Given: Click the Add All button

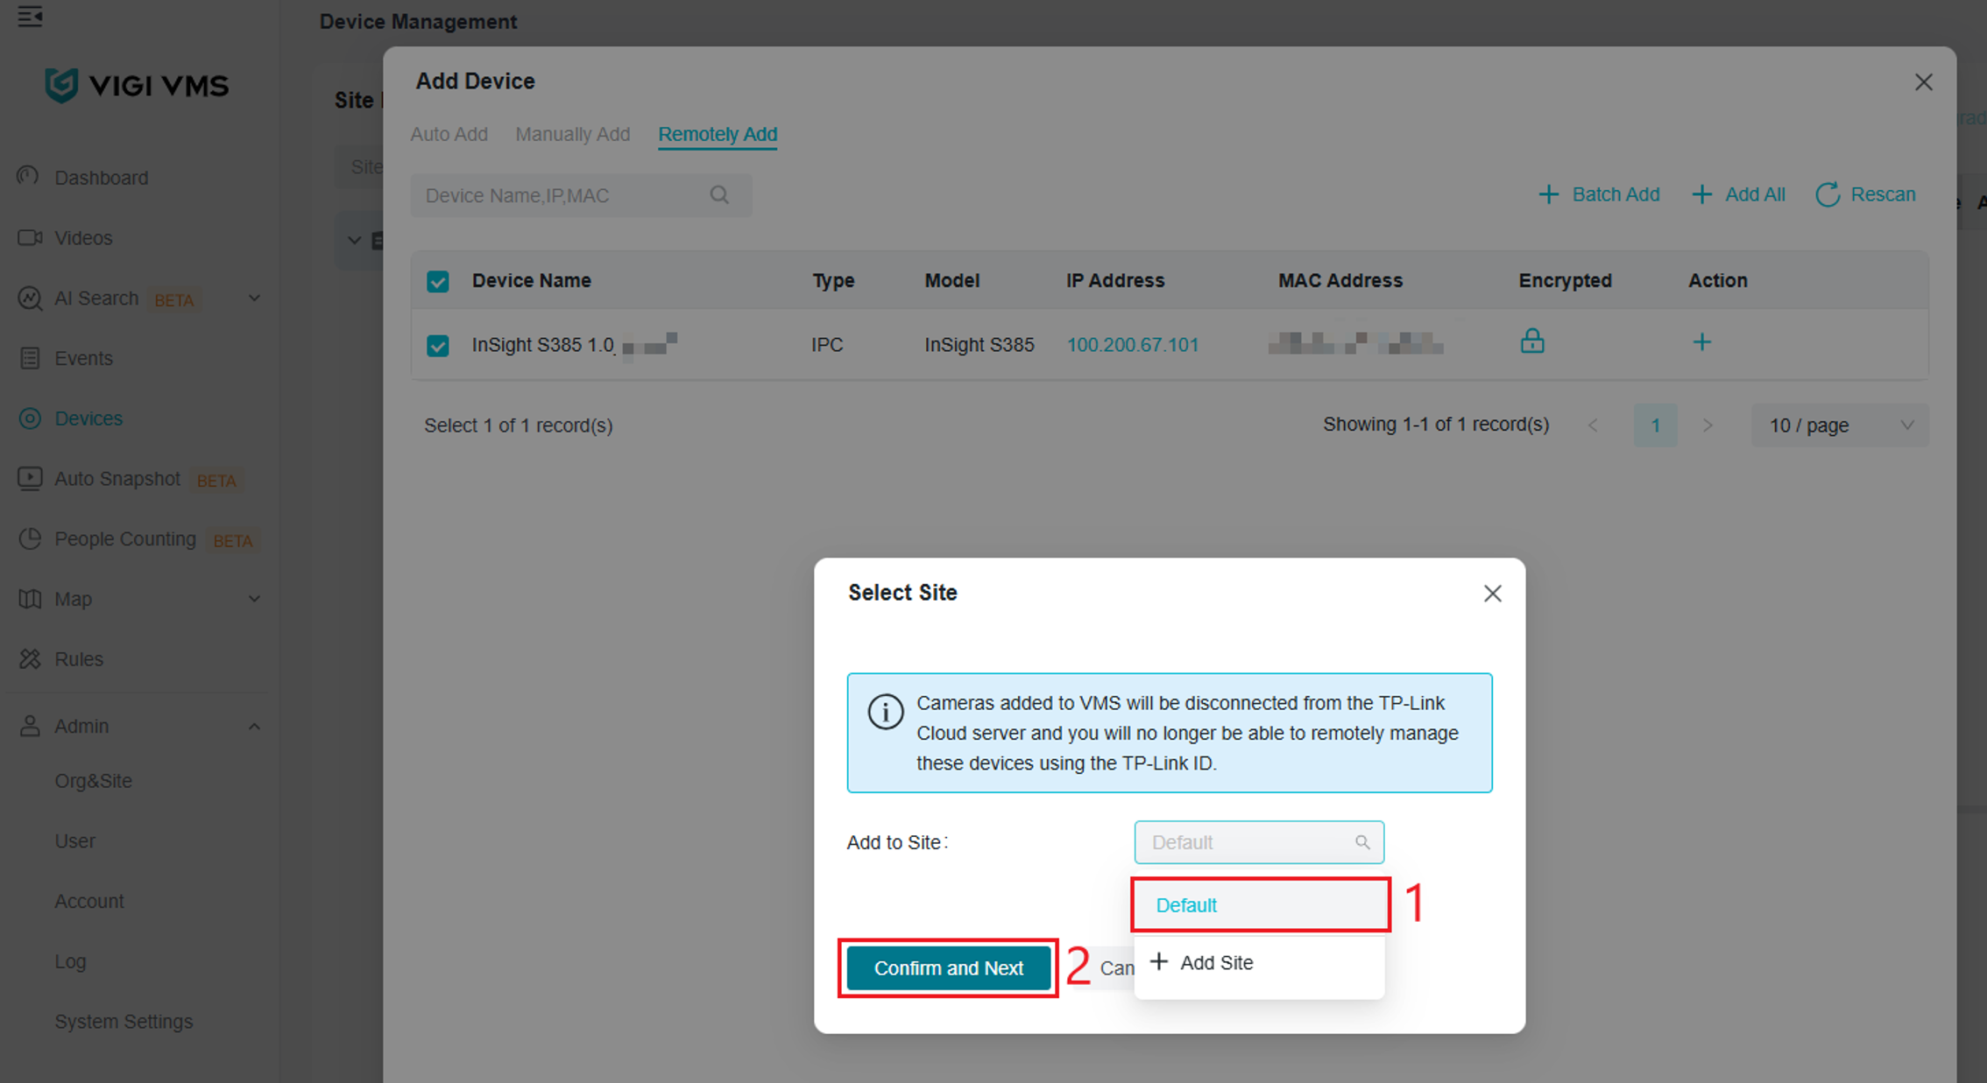Looking at the screenshot, I should pyautogui.click(x=1738, y=194).
